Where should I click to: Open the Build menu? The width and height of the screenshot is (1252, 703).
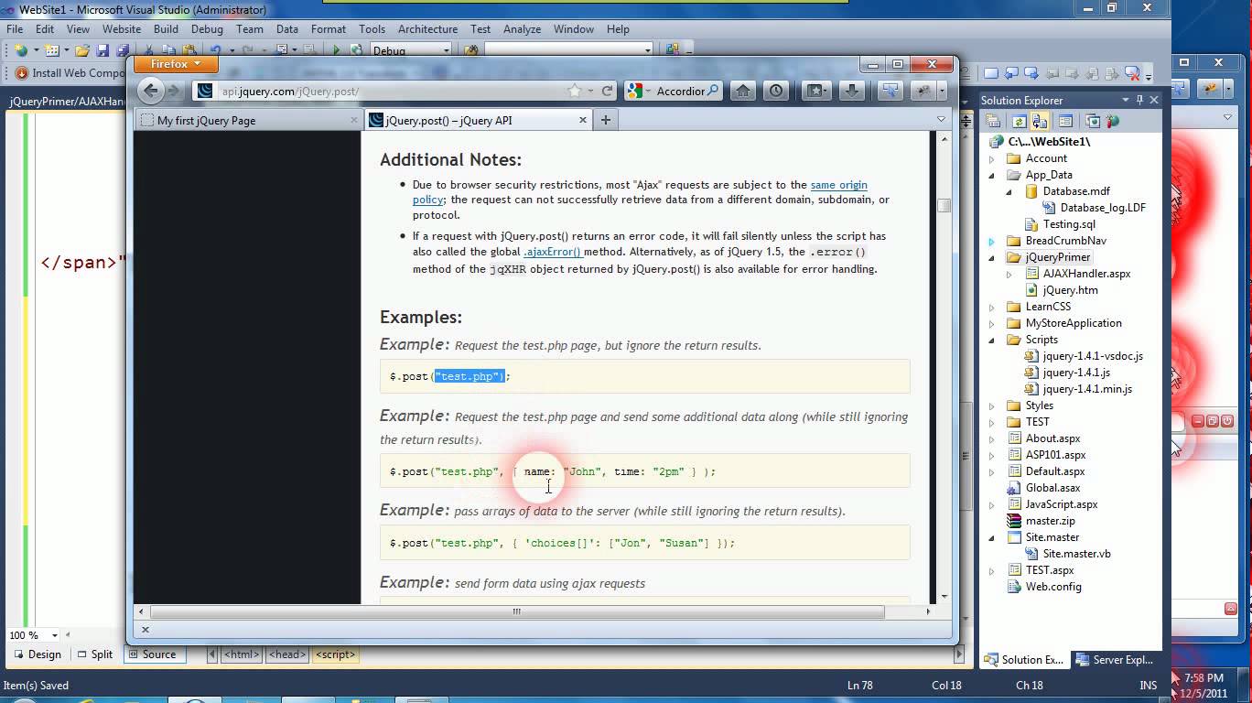pos(166,29)
